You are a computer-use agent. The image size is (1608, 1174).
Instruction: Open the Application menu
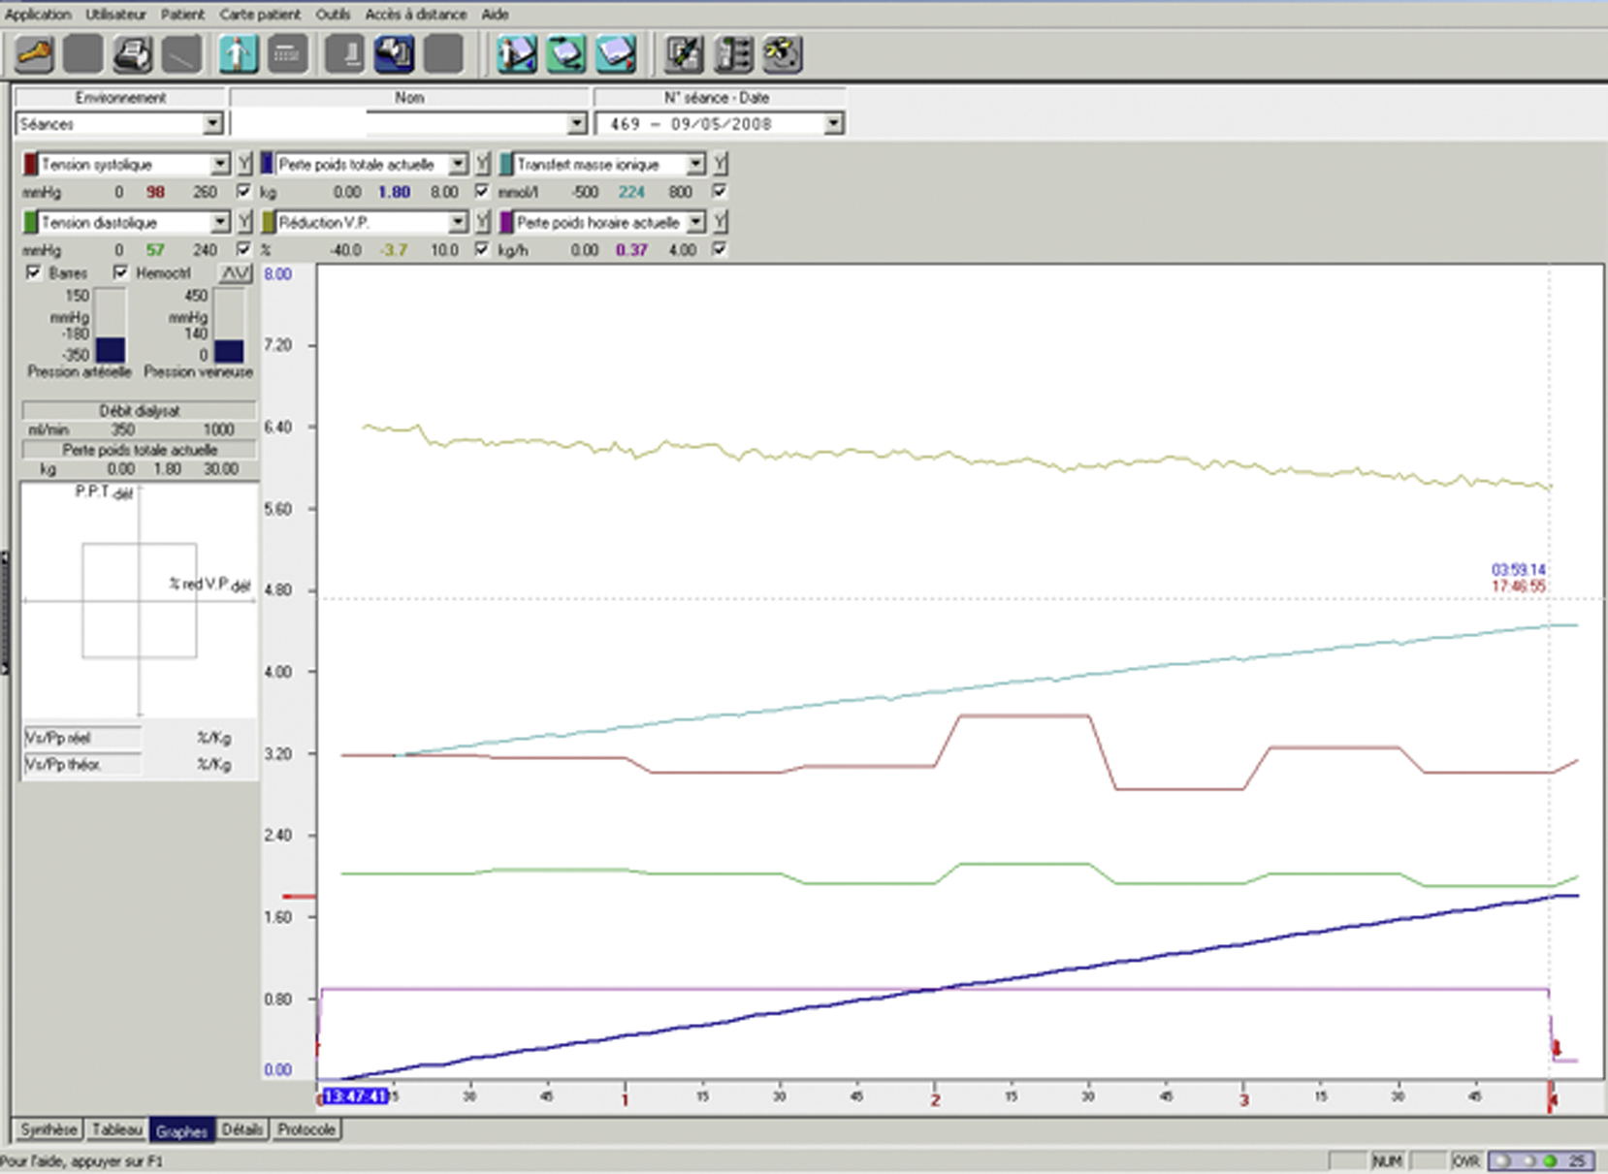coord(38,14)
